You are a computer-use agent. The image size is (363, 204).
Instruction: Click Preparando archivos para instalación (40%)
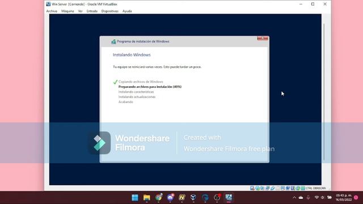click(150, 87)
